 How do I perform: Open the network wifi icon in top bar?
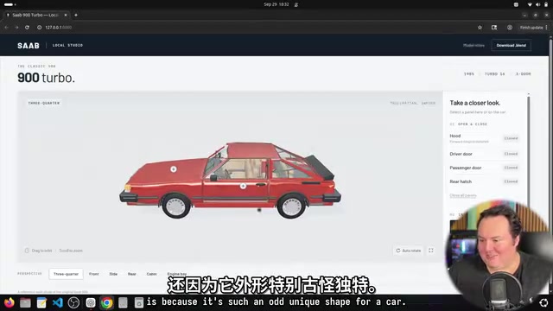[x=530, y=4]
